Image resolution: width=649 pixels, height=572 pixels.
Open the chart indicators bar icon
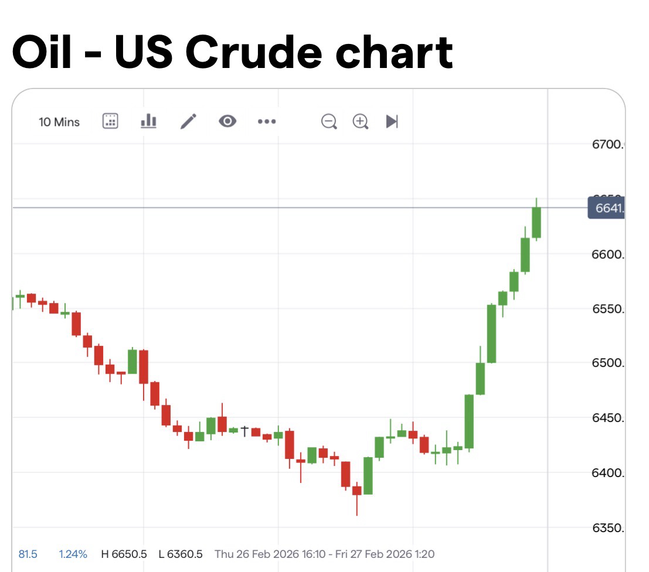(148, 121)
